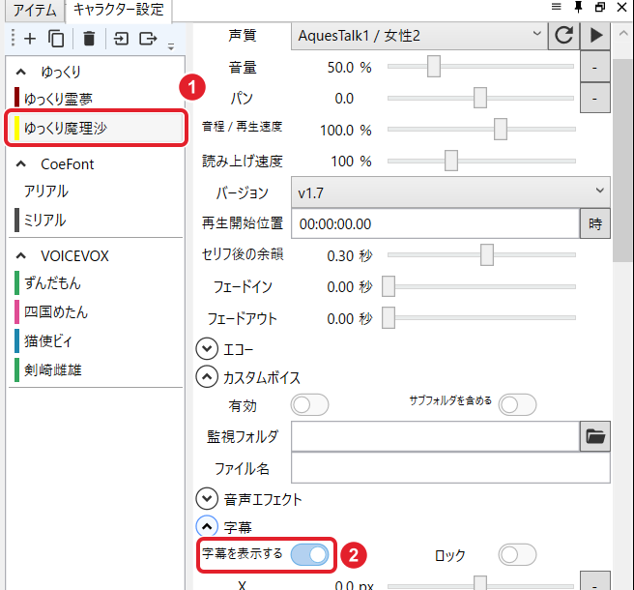Toggle サブフォルダを含める switch

coord(517,404)
